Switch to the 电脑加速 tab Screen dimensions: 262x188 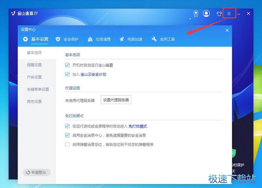(x=135, y=39)
